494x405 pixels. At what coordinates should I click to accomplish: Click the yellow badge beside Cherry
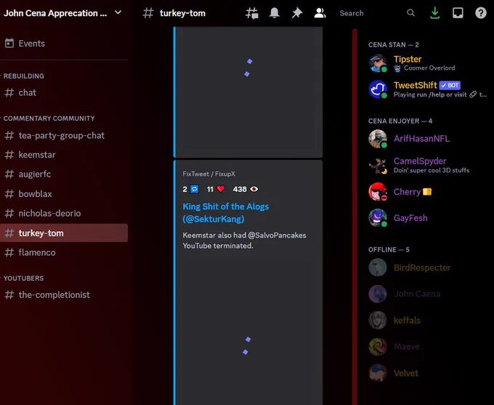pos(427,192)
